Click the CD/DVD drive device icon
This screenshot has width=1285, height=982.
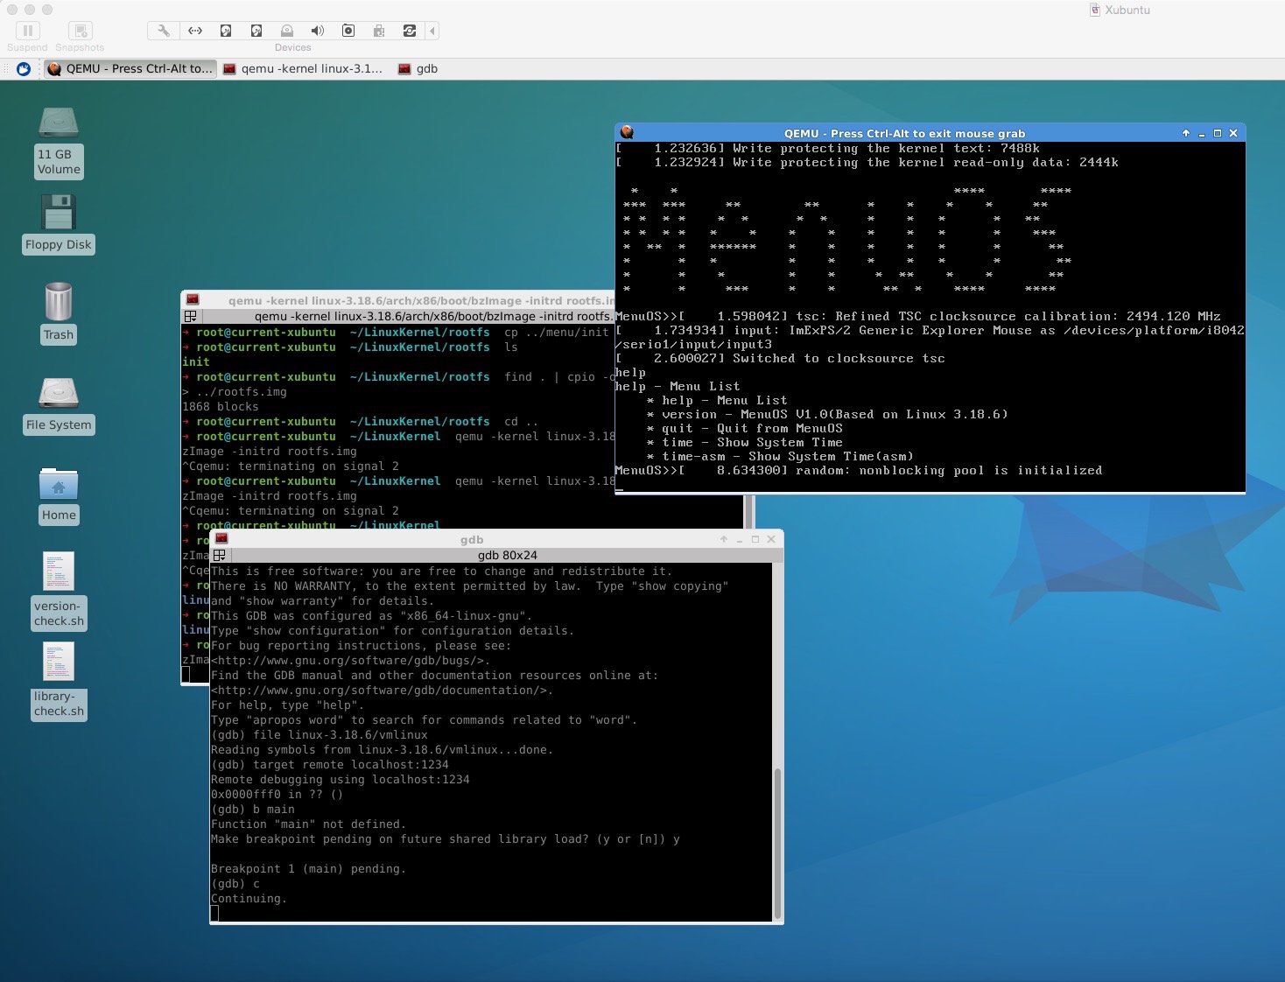click(287, 31)
